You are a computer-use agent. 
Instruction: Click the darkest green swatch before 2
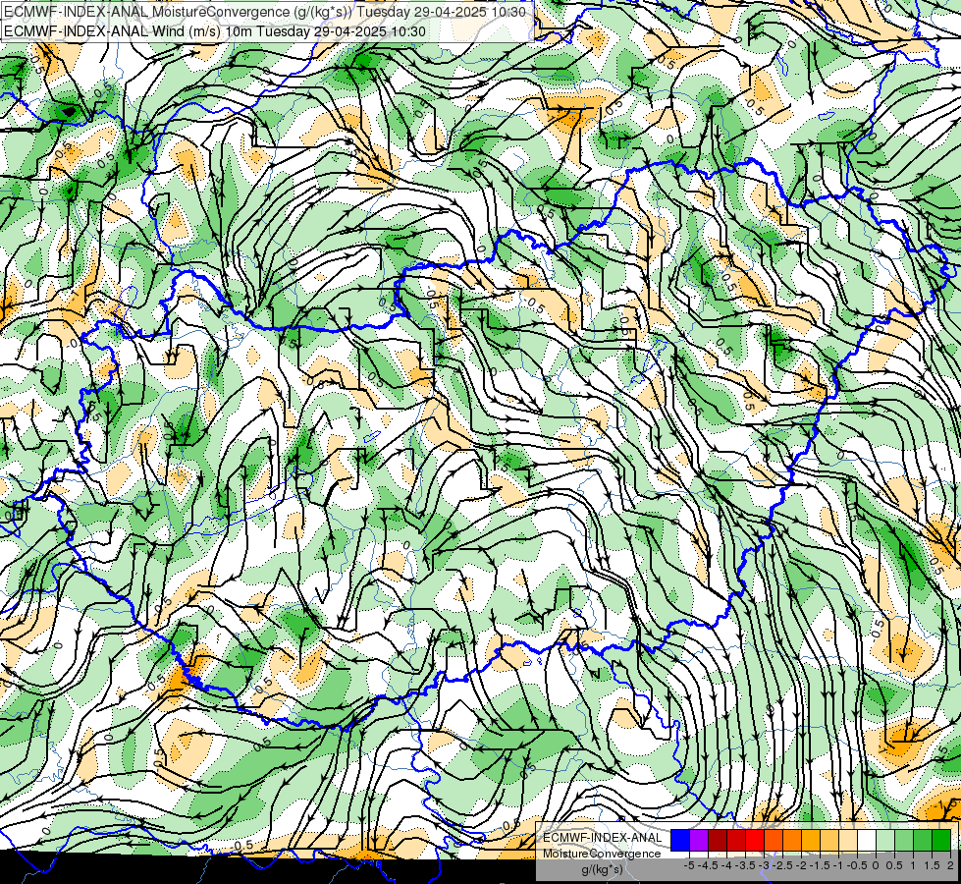coord(941,841)
